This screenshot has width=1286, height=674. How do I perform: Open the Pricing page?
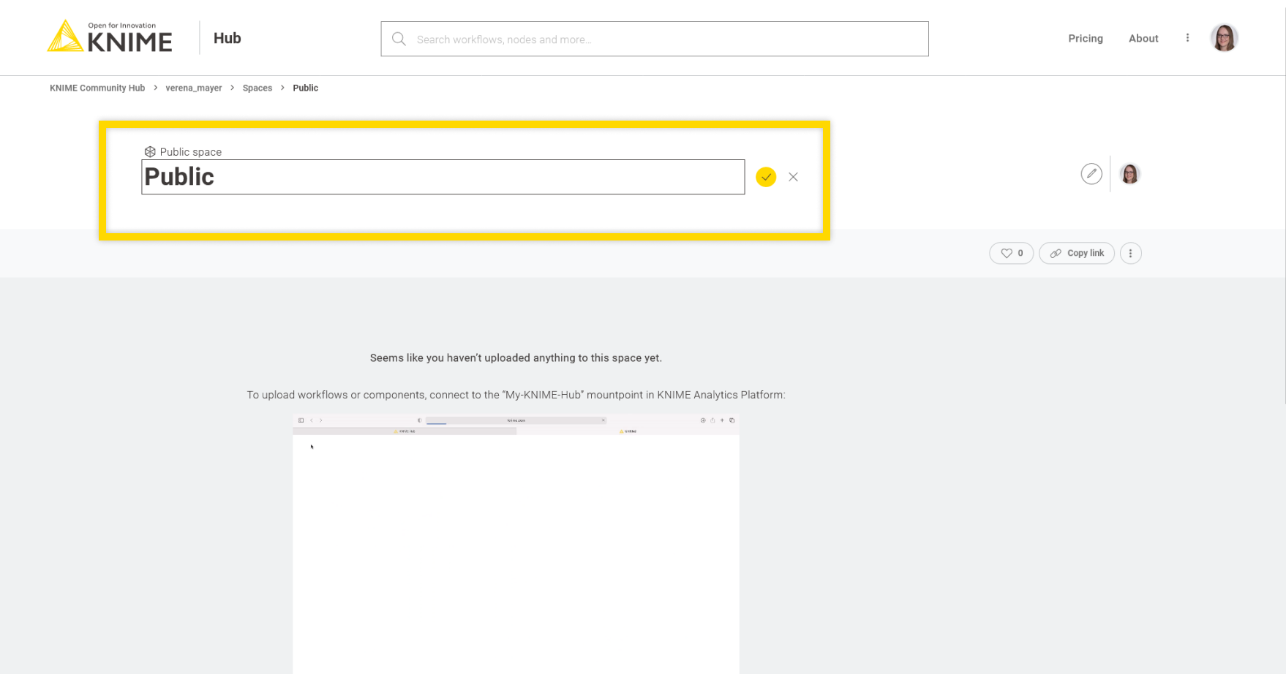point(1085,39)
